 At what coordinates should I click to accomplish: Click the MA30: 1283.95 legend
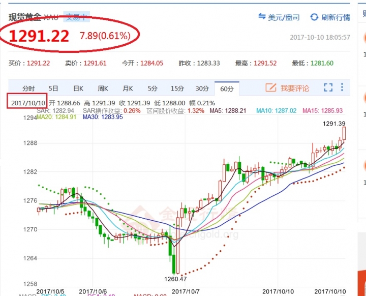pyautogui.click(x=103, y=117)
